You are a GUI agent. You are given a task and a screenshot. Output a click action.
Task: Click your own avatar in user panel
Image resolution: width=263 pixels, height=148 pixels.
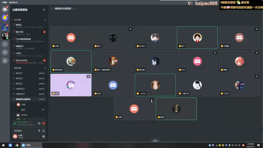point(15,136)
